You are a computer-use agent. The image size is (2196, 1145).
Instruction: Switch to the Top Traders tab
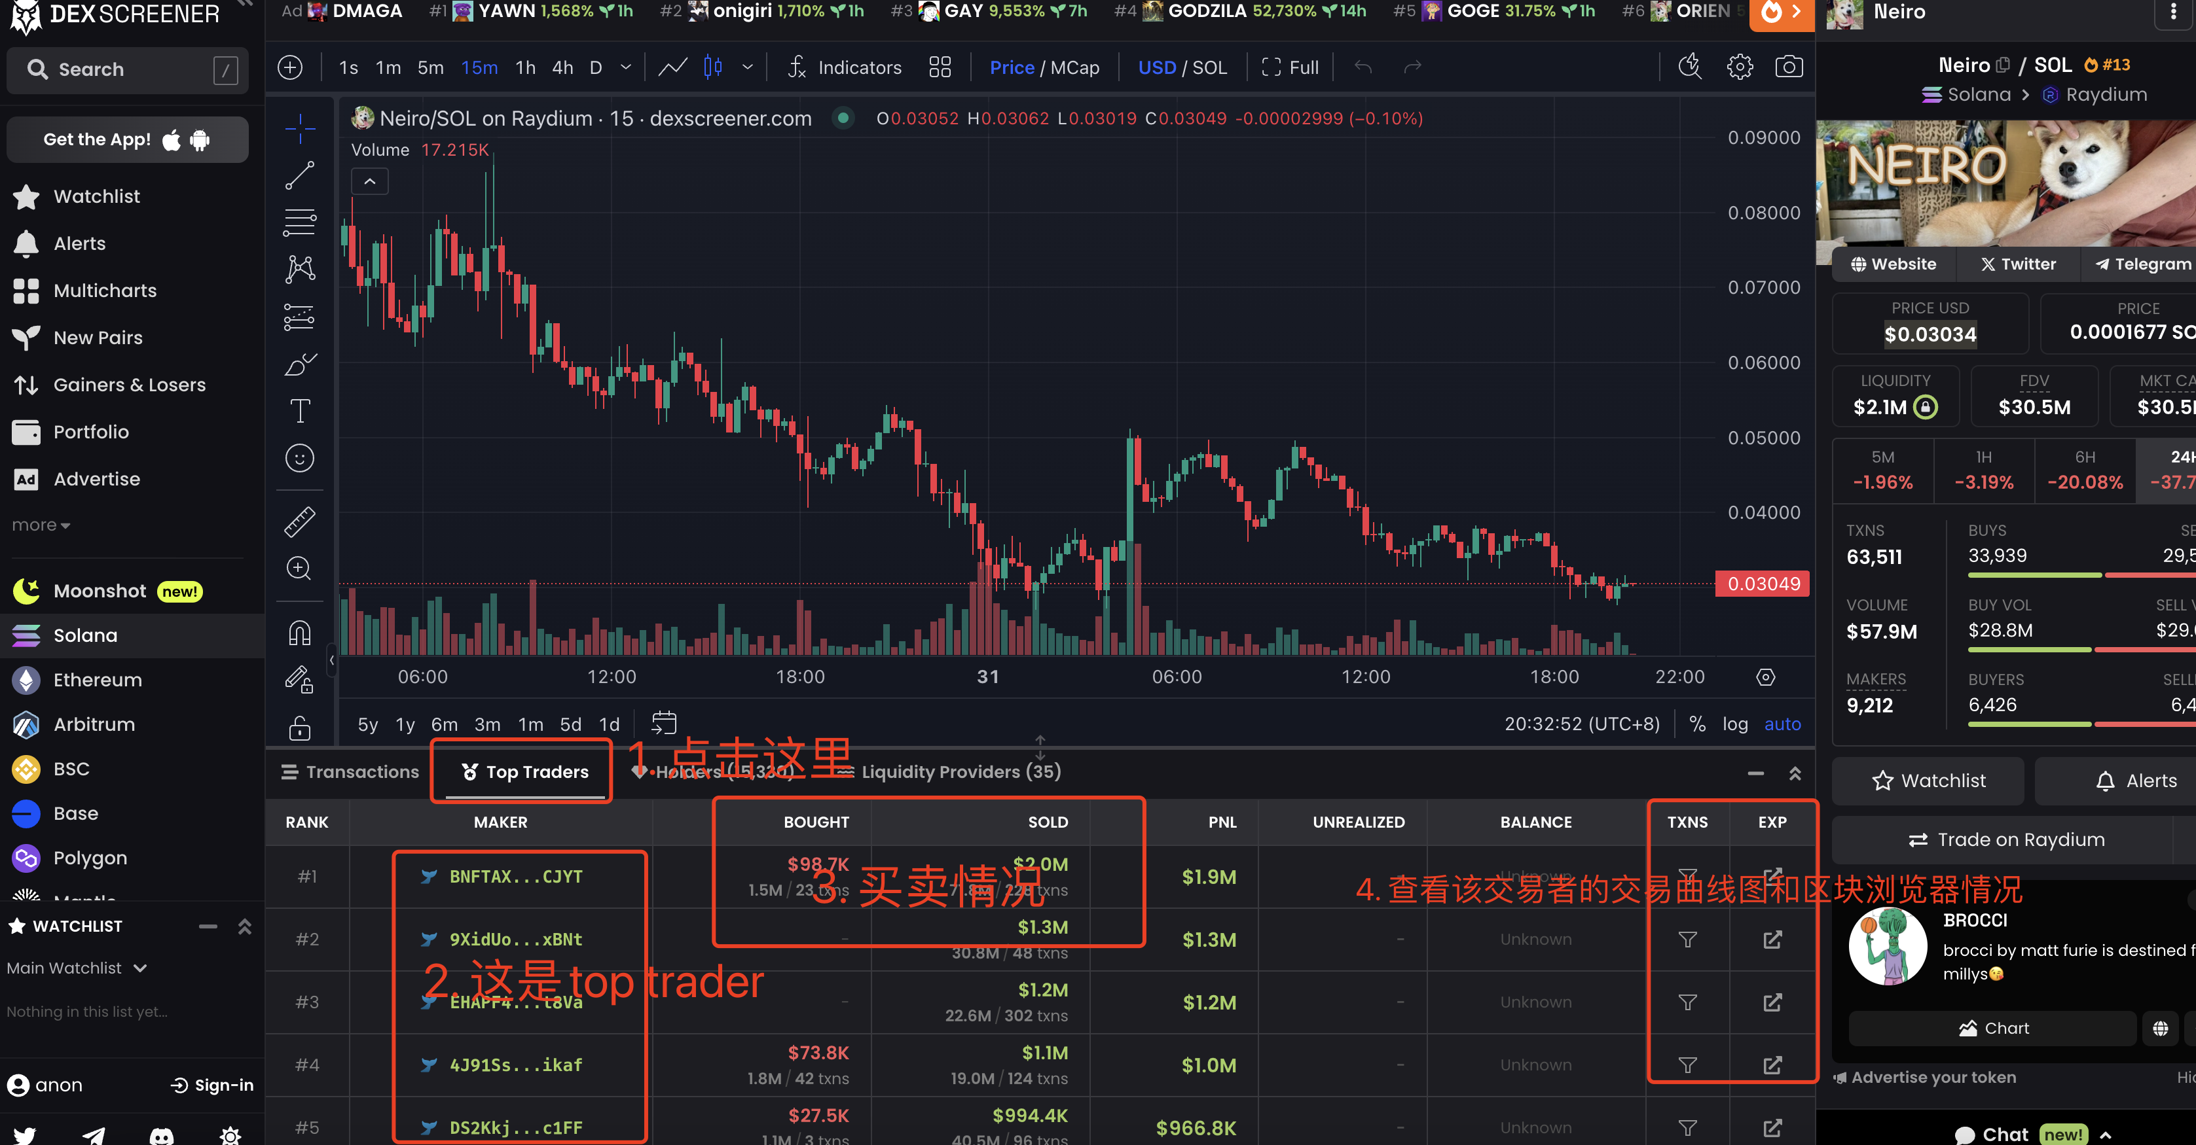[x=525, y=772]
